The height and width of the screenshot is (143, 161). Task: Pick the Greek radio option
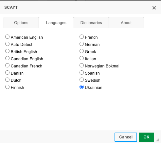(81, 51)
